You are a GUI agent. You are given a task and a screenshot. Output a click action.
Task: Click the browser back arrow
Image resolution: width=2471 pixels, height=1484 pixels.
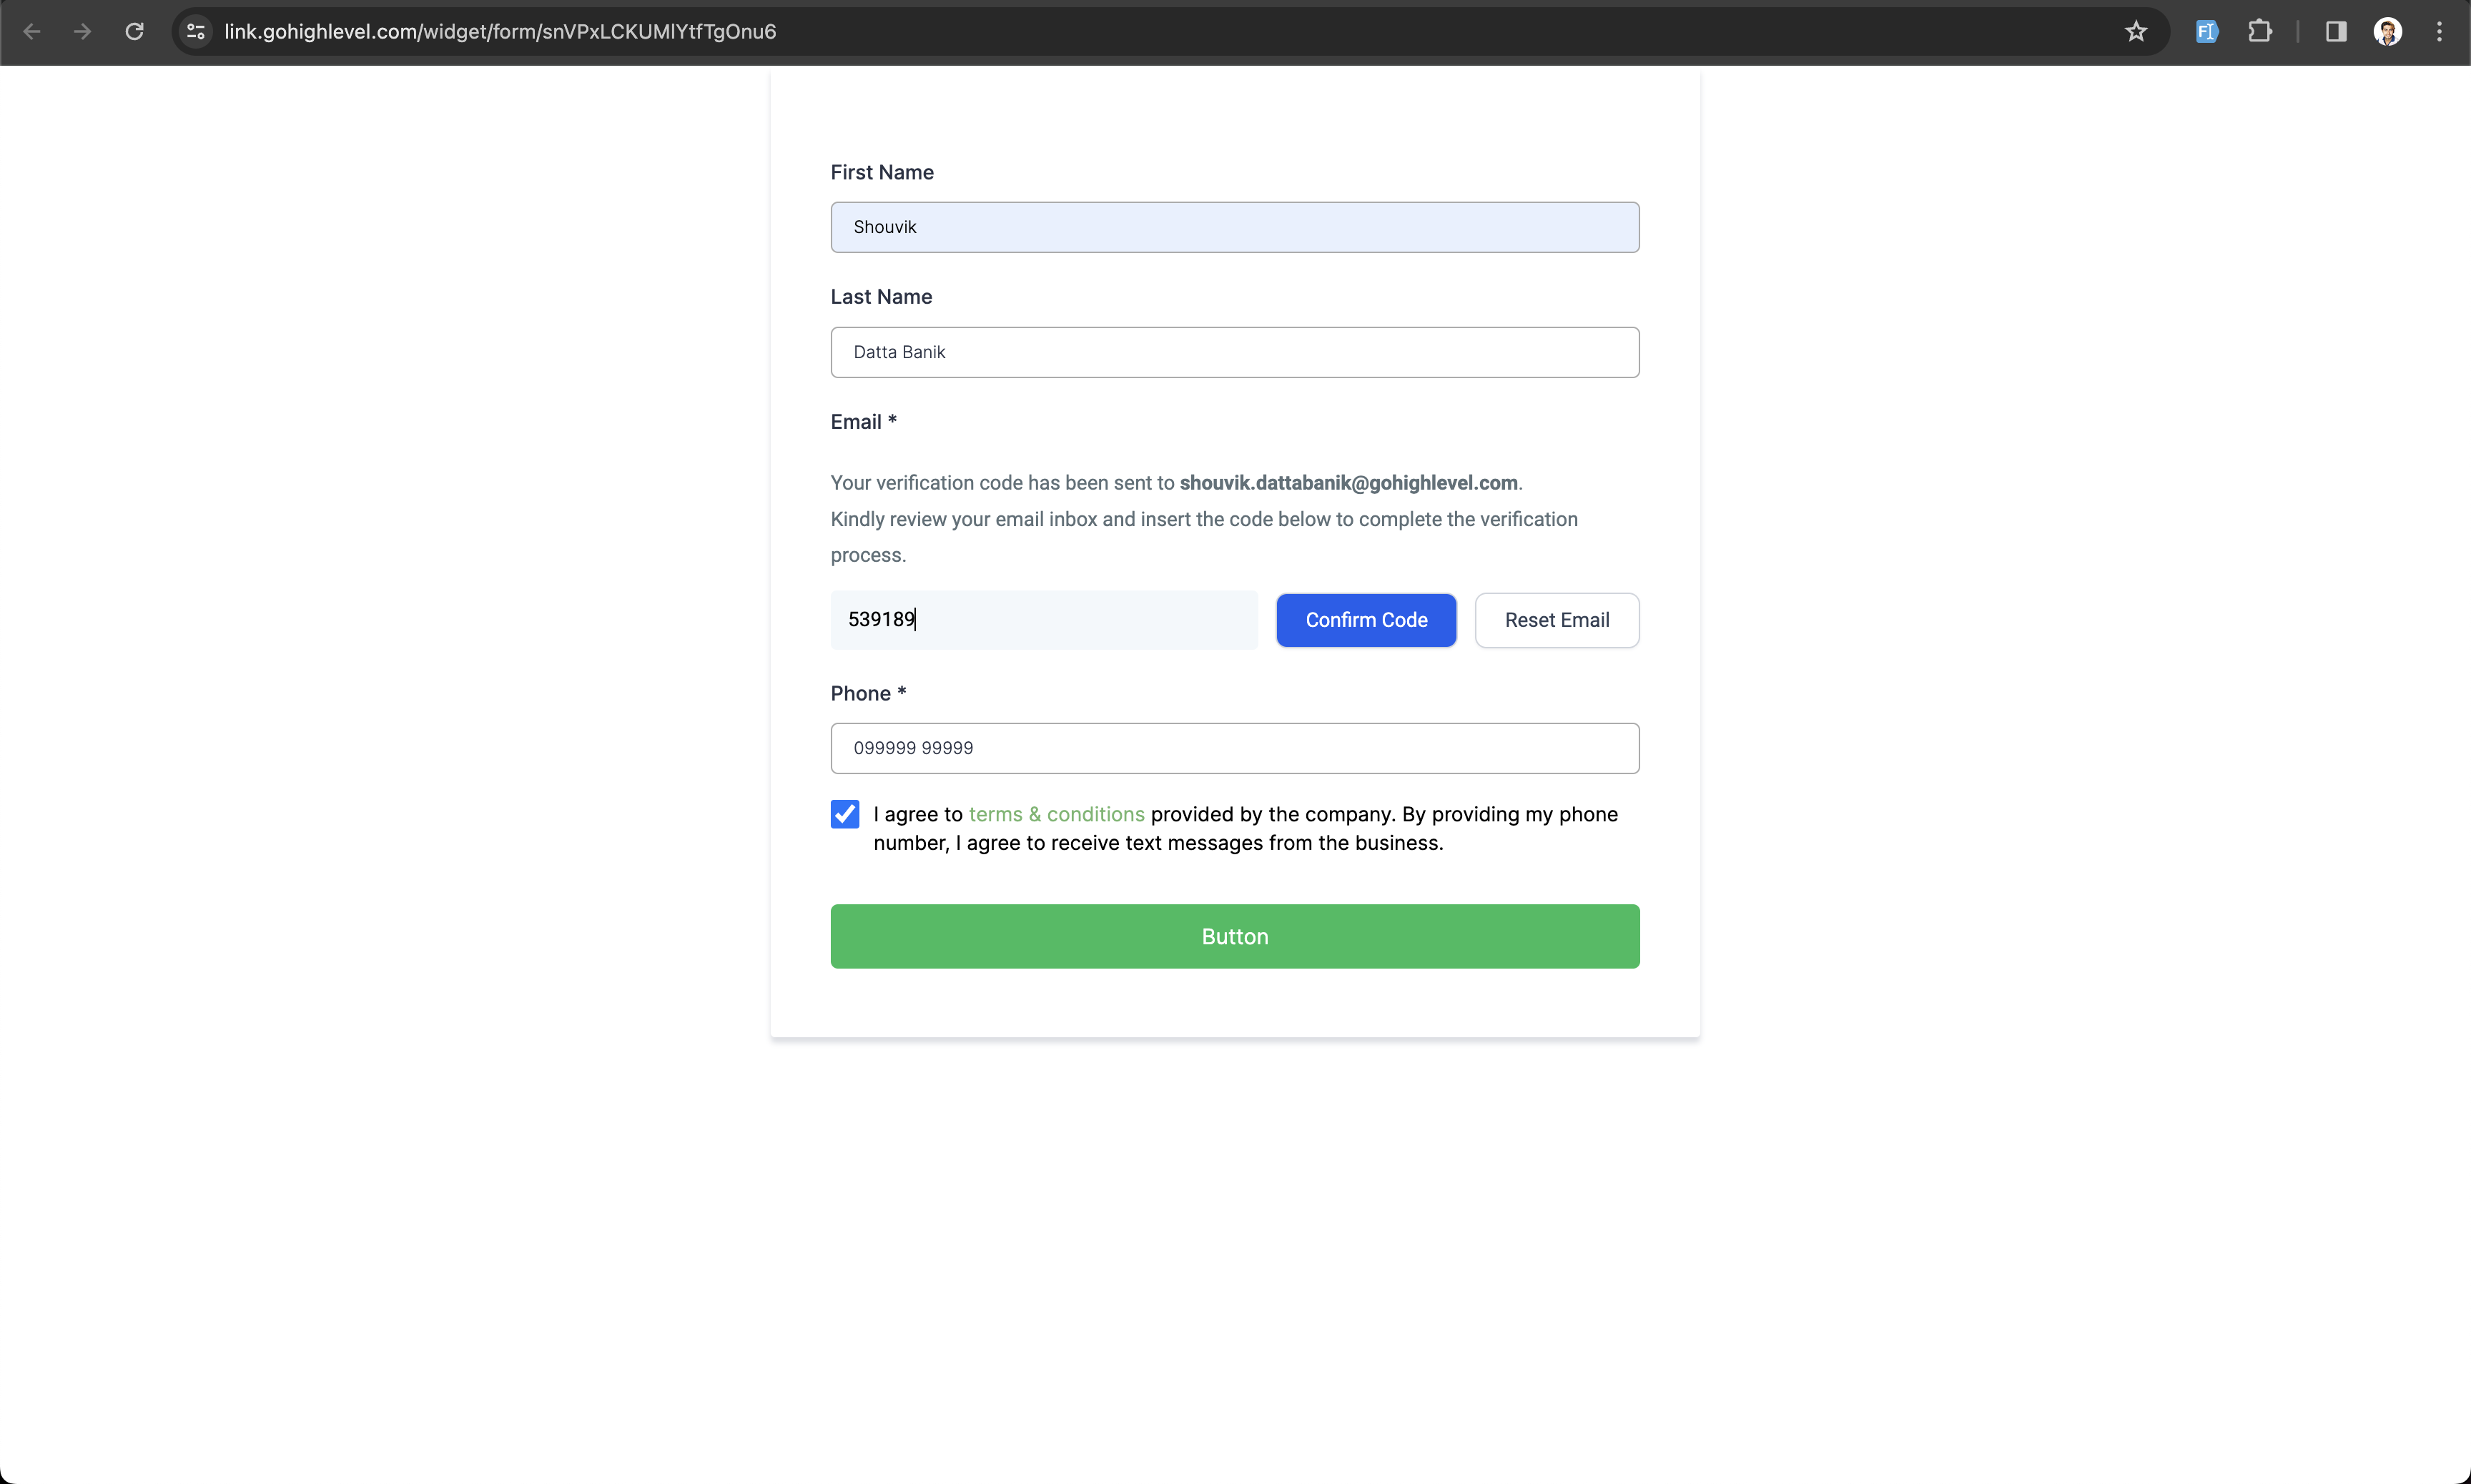pos(32,32)
